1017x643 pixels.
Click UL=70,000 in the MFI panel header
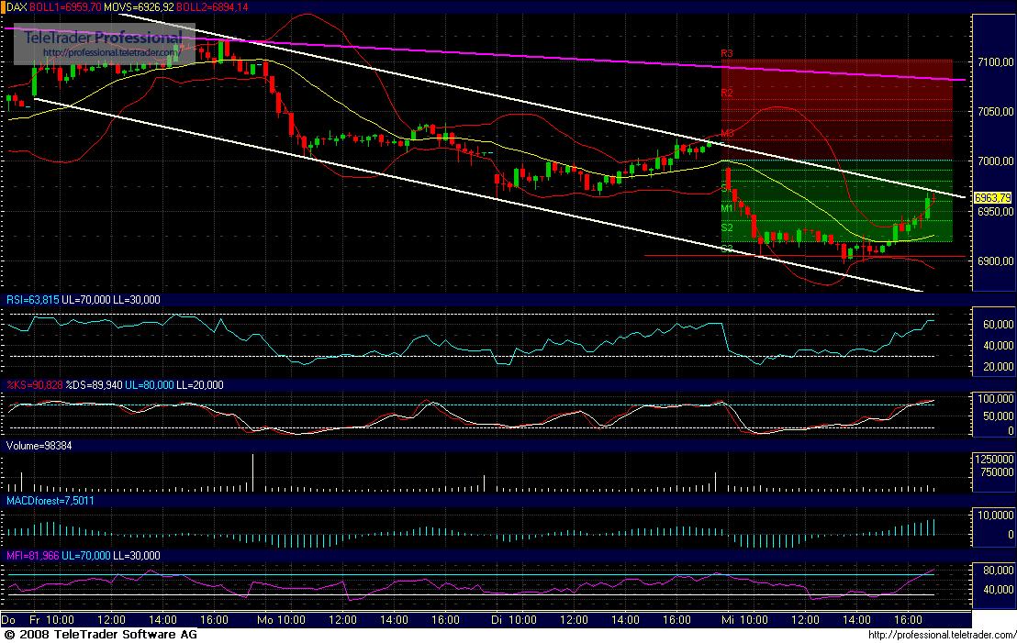(85, 556)
